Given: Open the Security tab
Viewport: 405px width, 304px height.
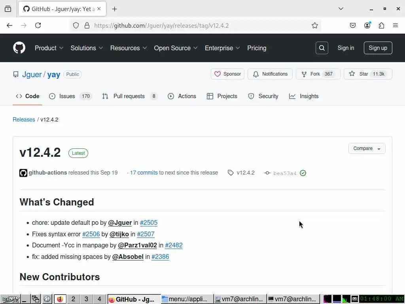Looking at the screenshot, I should coord(263,96).
